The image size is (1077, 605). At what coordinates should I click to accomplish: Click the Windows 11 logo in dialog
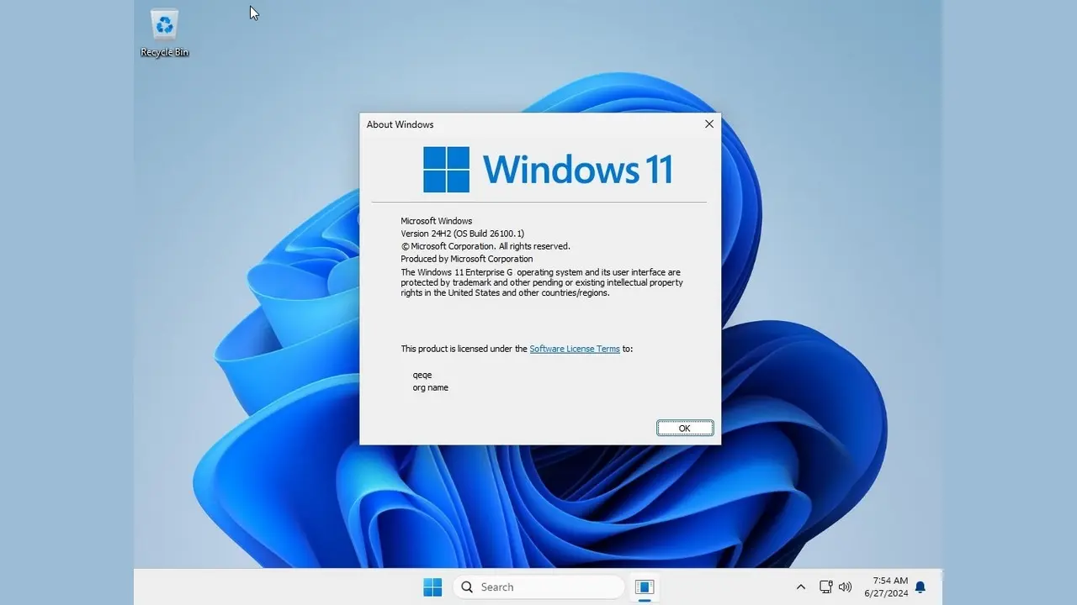[x=547, y=169]
